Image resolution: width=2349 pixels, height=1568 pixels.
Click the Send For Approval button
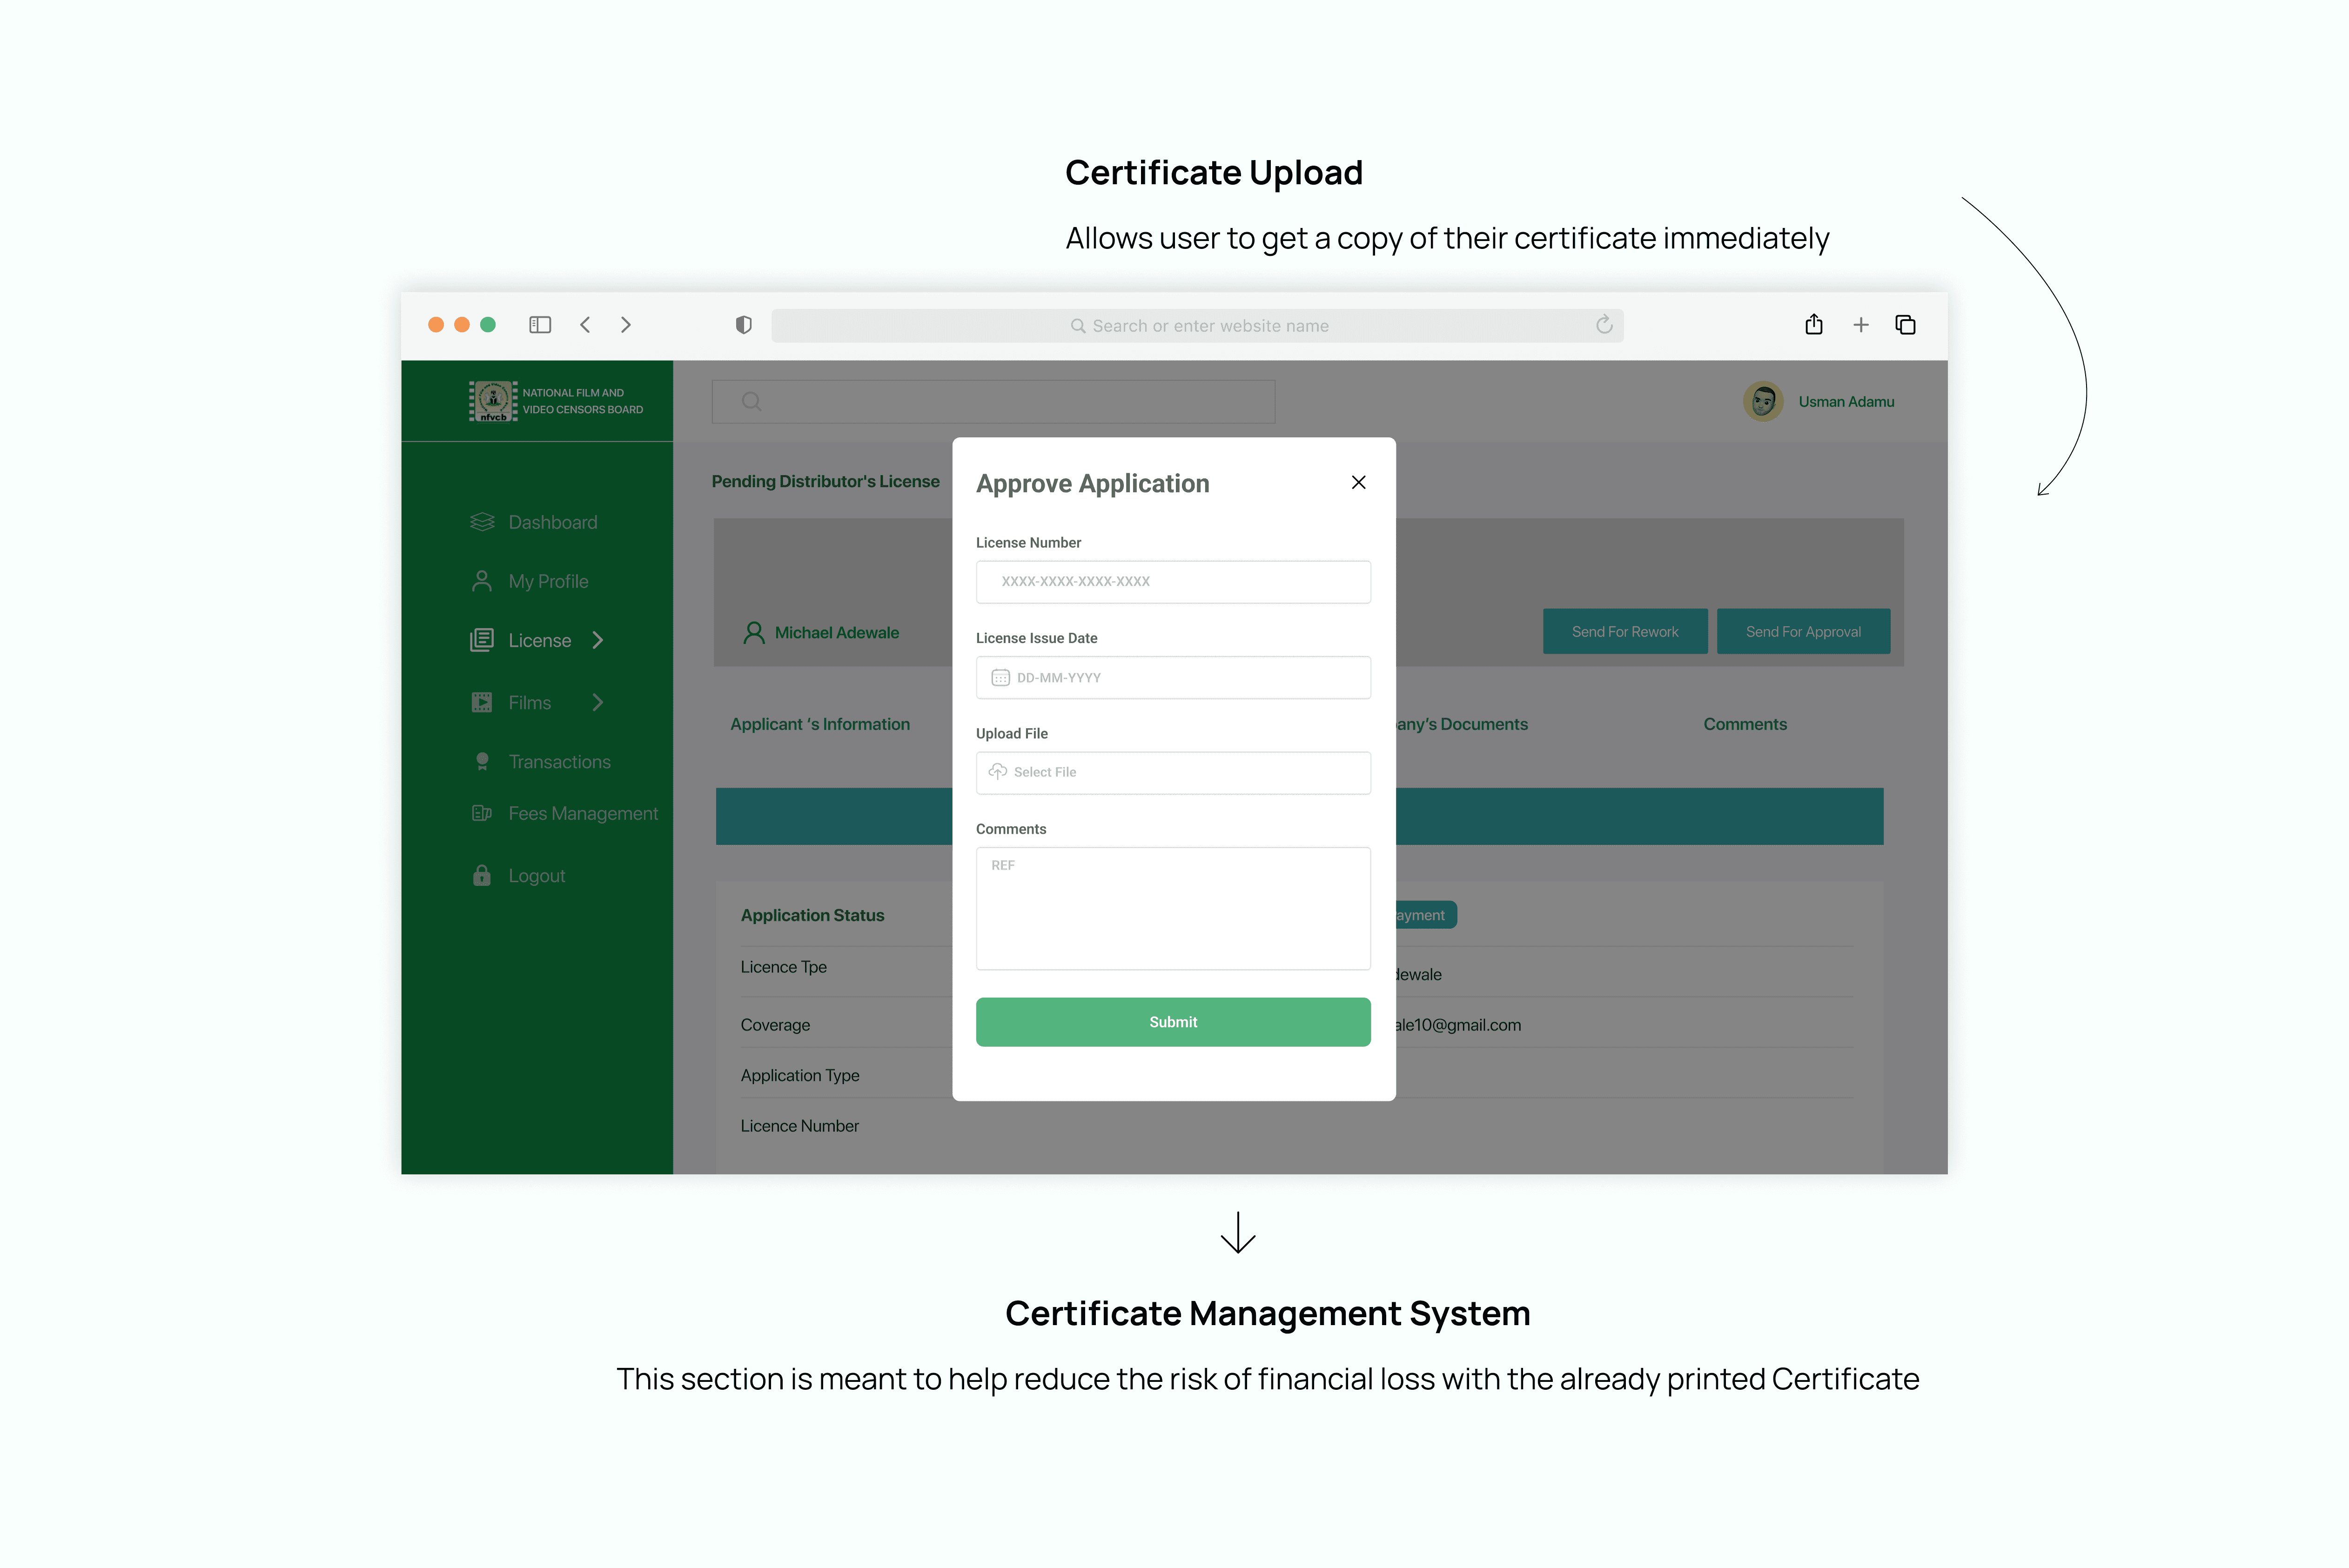coord(1803,631)
